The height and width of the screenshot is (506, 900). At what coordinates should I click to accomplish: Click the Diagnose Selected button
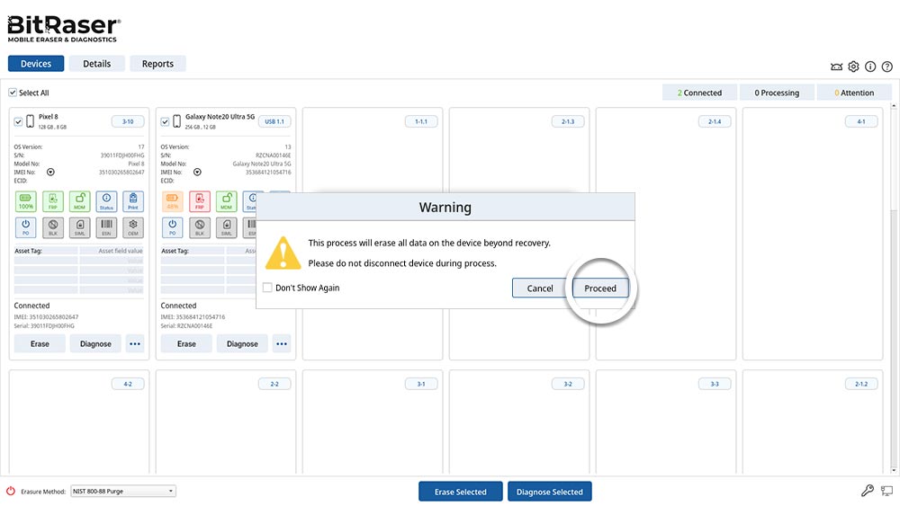(x=550, y=492)
